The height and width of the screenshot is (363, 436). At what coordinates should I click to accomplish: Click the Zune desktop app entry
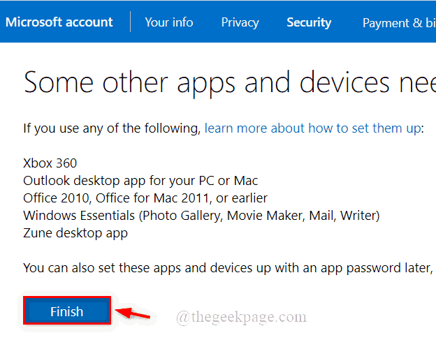coord(75,233)
